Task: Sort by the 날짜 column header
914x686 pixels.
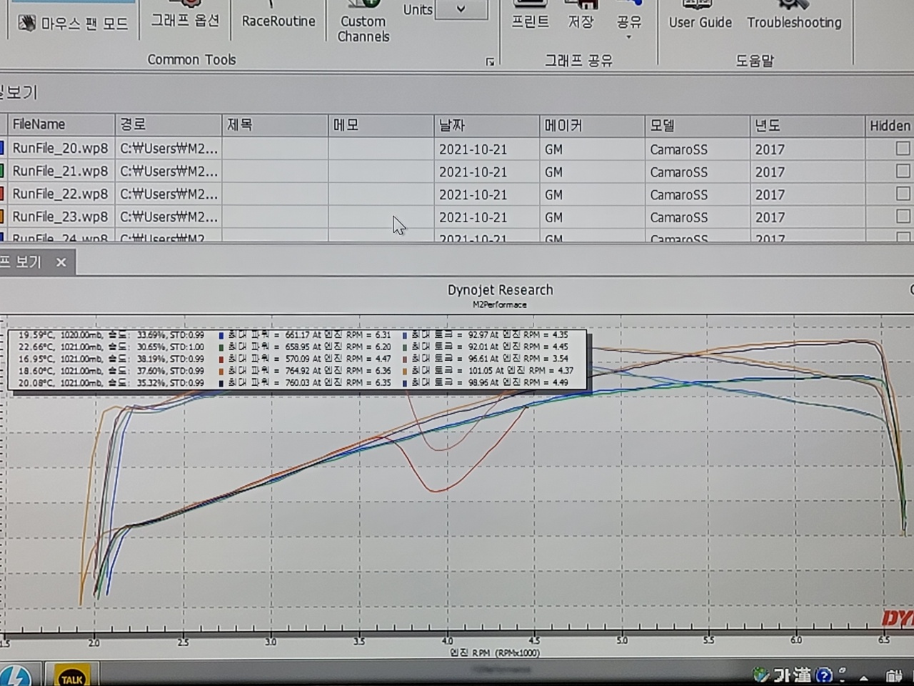Action: [x=486, y=126]
